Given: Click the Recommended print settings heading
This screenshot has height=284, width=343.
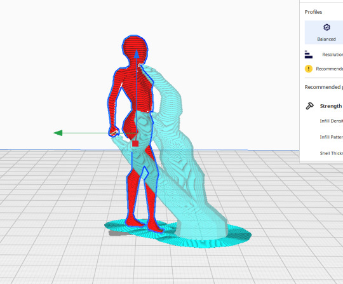Looking at the screenshot, I should pos(324,87).
